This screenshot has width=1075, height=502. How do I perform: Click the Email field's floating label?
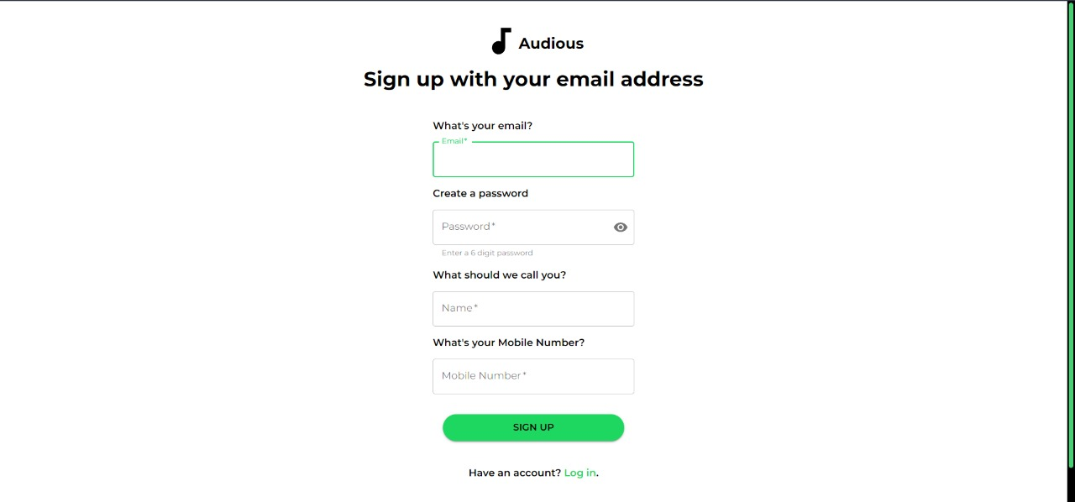coord(453,141)
